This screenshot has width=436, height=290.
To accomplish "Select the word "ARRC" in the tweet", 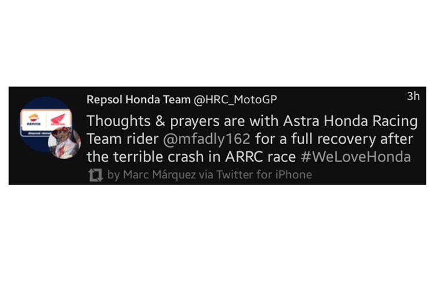I will point(244,157).
